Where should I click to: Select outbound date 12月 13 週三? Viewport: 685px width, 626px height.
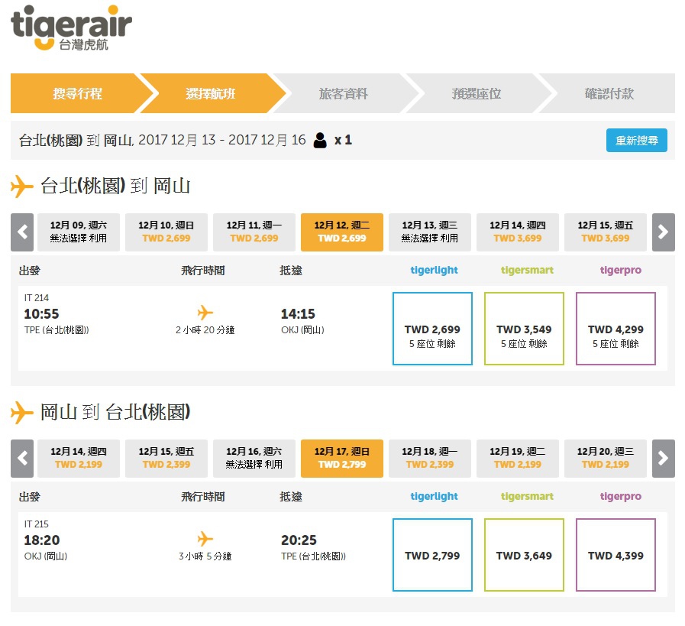tap(430, 232)
